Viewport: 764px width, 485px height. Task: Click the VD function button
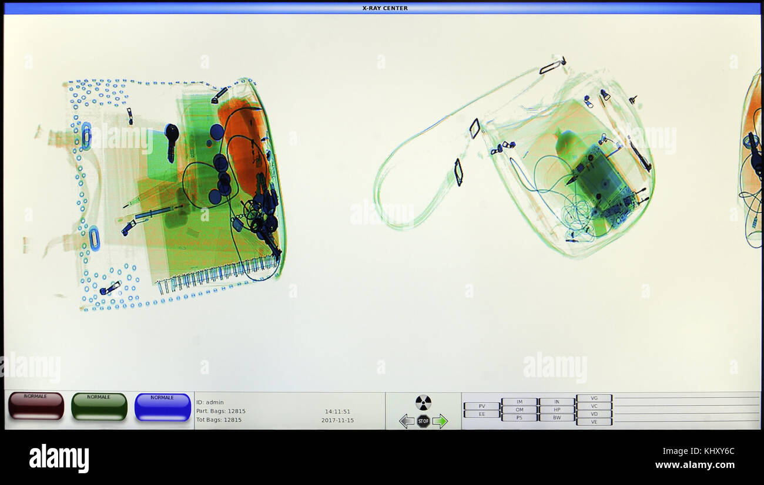pos(594,414)
